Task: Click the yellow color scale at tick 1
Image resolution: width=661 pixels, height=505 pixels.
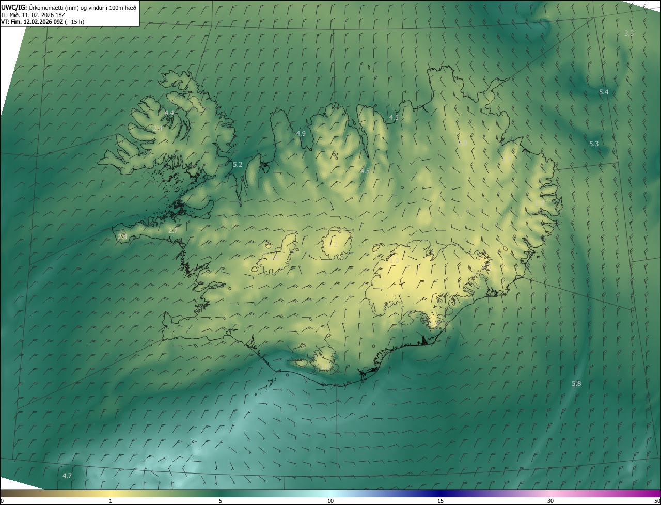Action: coord(111,494)
